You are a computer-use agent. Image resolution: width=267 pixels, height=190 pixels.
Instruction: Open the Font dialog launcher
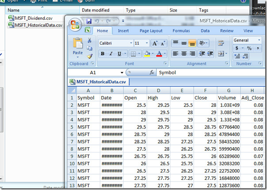[x=165, y=63]
